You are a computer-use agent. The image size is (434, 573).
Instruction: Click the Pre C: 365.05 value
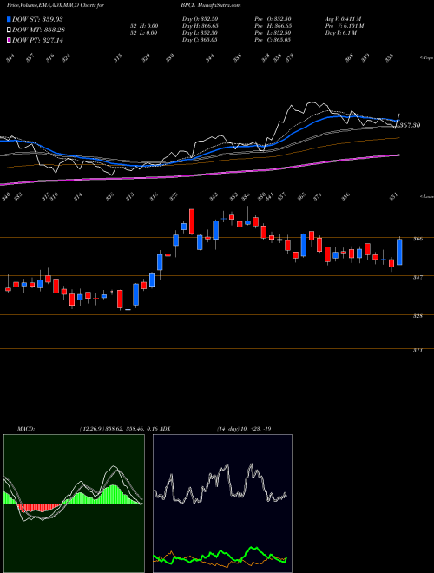273,40
